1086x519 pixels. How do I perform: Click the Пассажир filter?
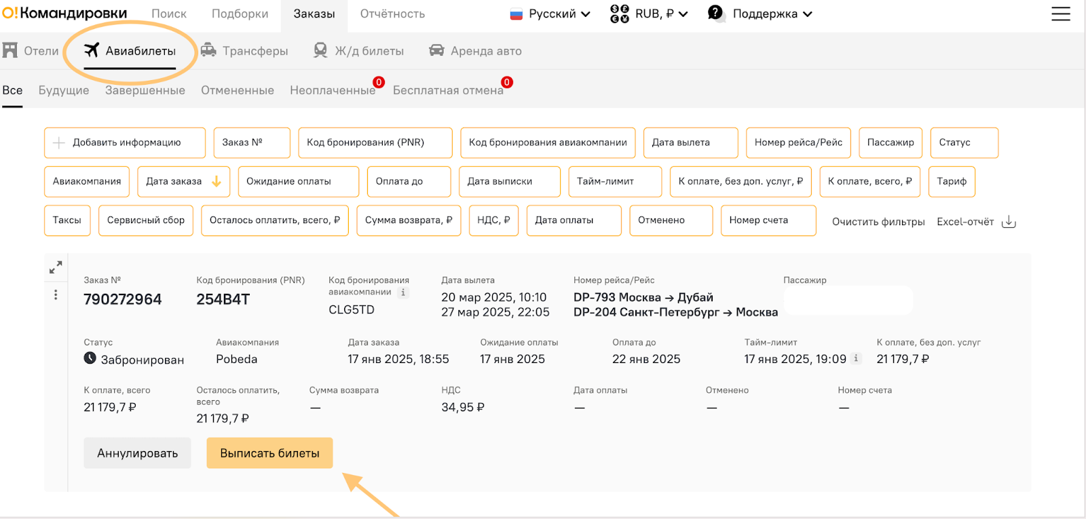point(891,142)
